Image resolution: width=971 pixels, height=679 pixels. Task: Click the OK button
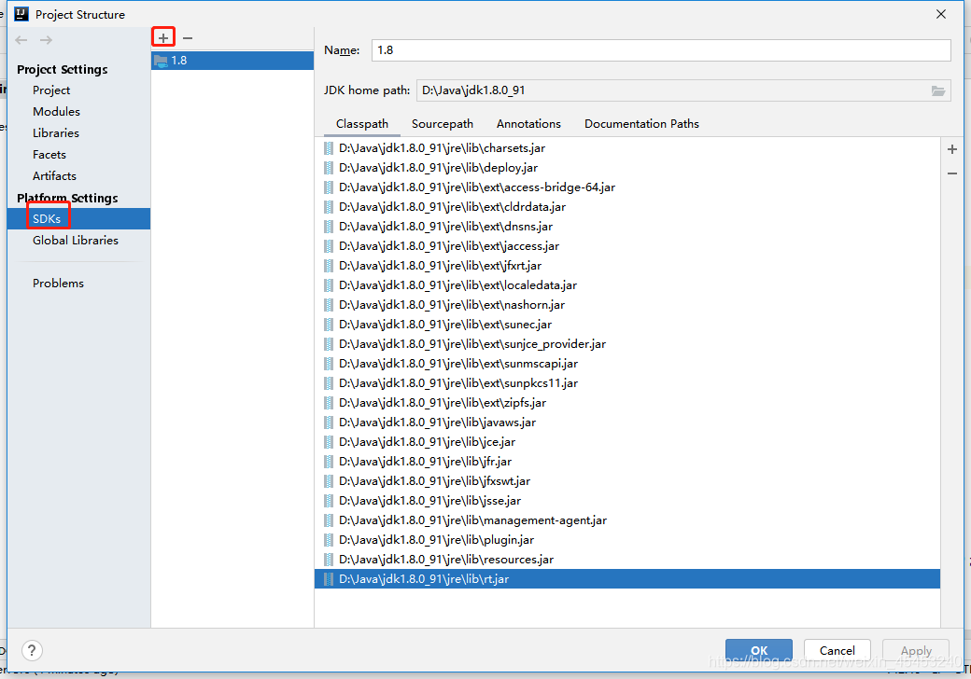[x=758, y=651]
